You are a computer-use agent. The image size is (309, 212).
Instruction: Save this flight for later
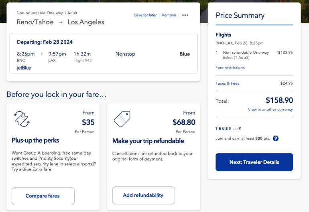pyautogui.click(x=145, y=15)
